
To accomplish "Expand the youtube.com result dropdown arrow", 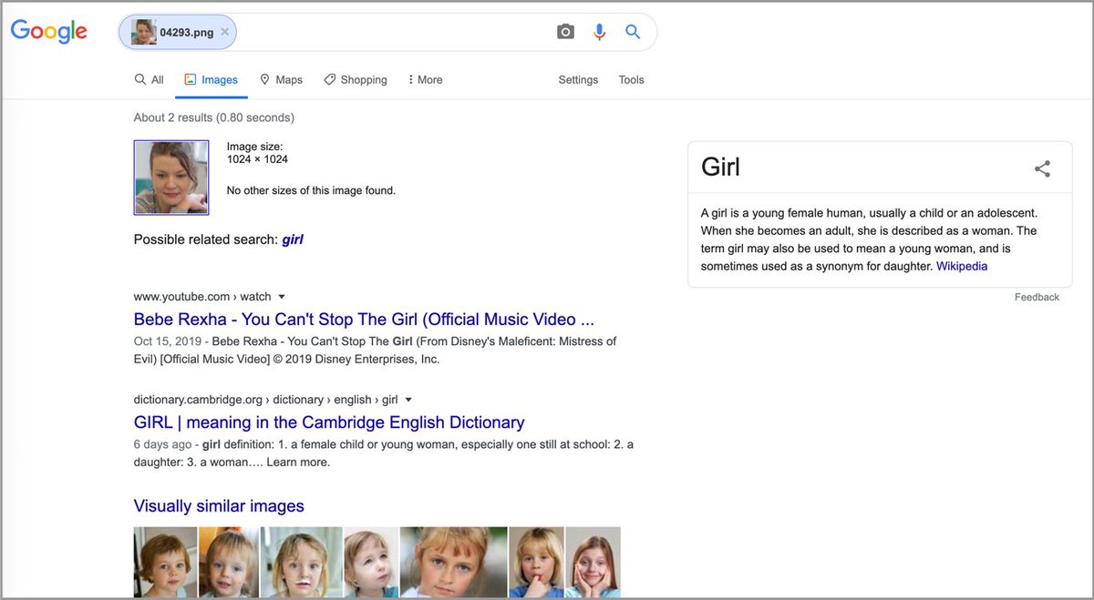I will (x=282, y=297).
